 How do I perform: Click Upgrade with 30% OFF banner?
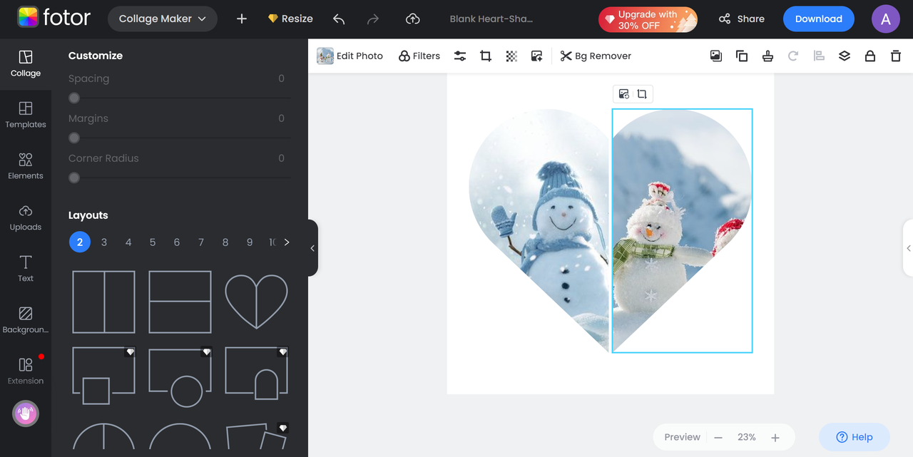coord(648,19)
